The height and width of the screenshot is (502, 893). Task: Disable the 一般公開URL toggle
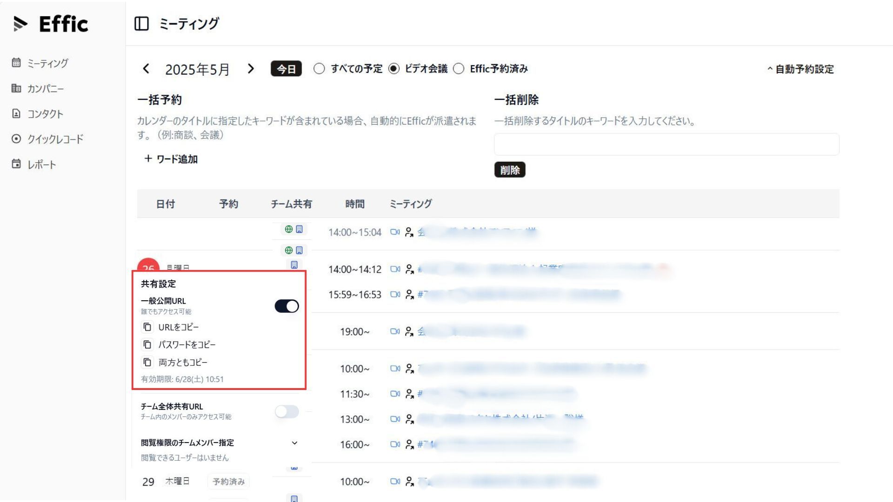pyautogui.click(x=287, y=306)
